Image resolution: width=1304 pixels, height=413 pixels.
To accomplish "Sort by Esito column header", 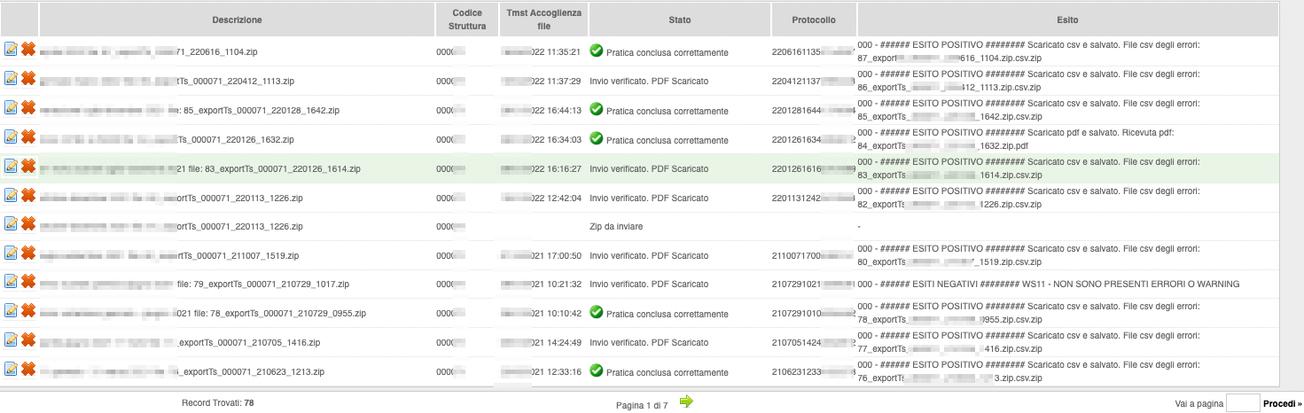I will pos(1067,19).
